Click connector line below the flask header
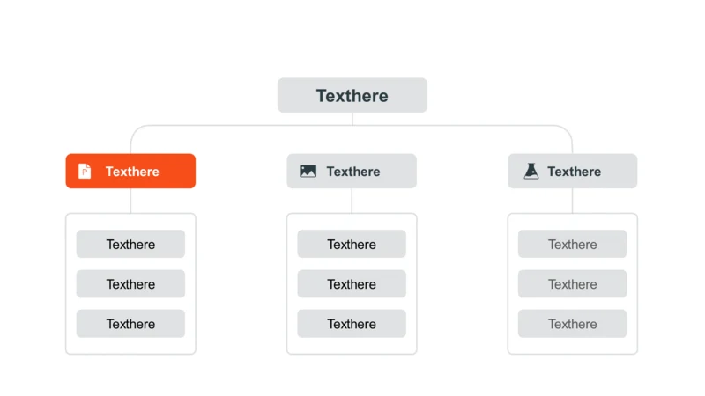Viewport: 705px width, 396px height. (x=572, y=201)
